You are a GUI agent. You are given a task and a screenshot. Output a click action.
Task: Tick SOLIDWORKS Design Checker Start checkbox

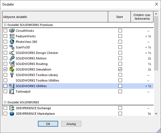[120, 53]
